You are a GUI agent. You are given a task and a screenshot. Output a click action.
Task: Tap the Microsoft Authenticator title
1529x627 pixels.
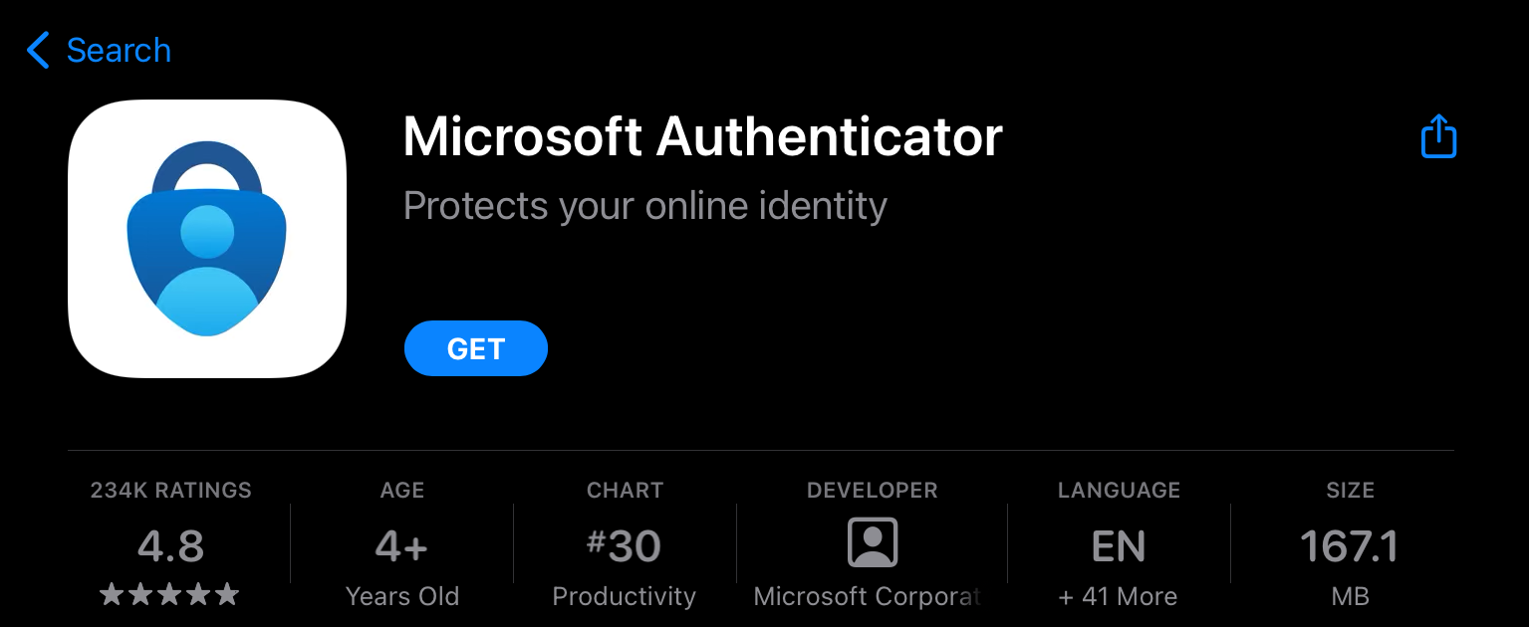point(701,136)
